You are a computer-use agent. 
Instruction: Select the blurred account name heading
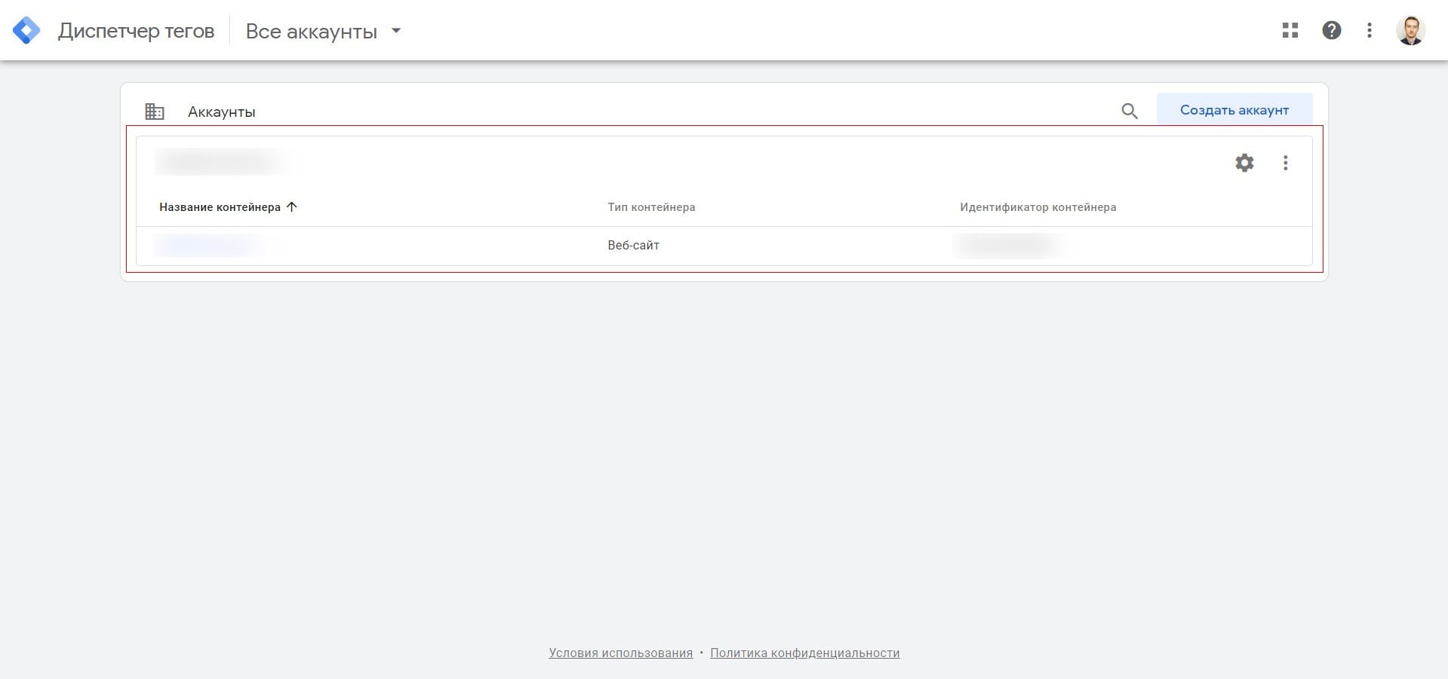(219, 162)
